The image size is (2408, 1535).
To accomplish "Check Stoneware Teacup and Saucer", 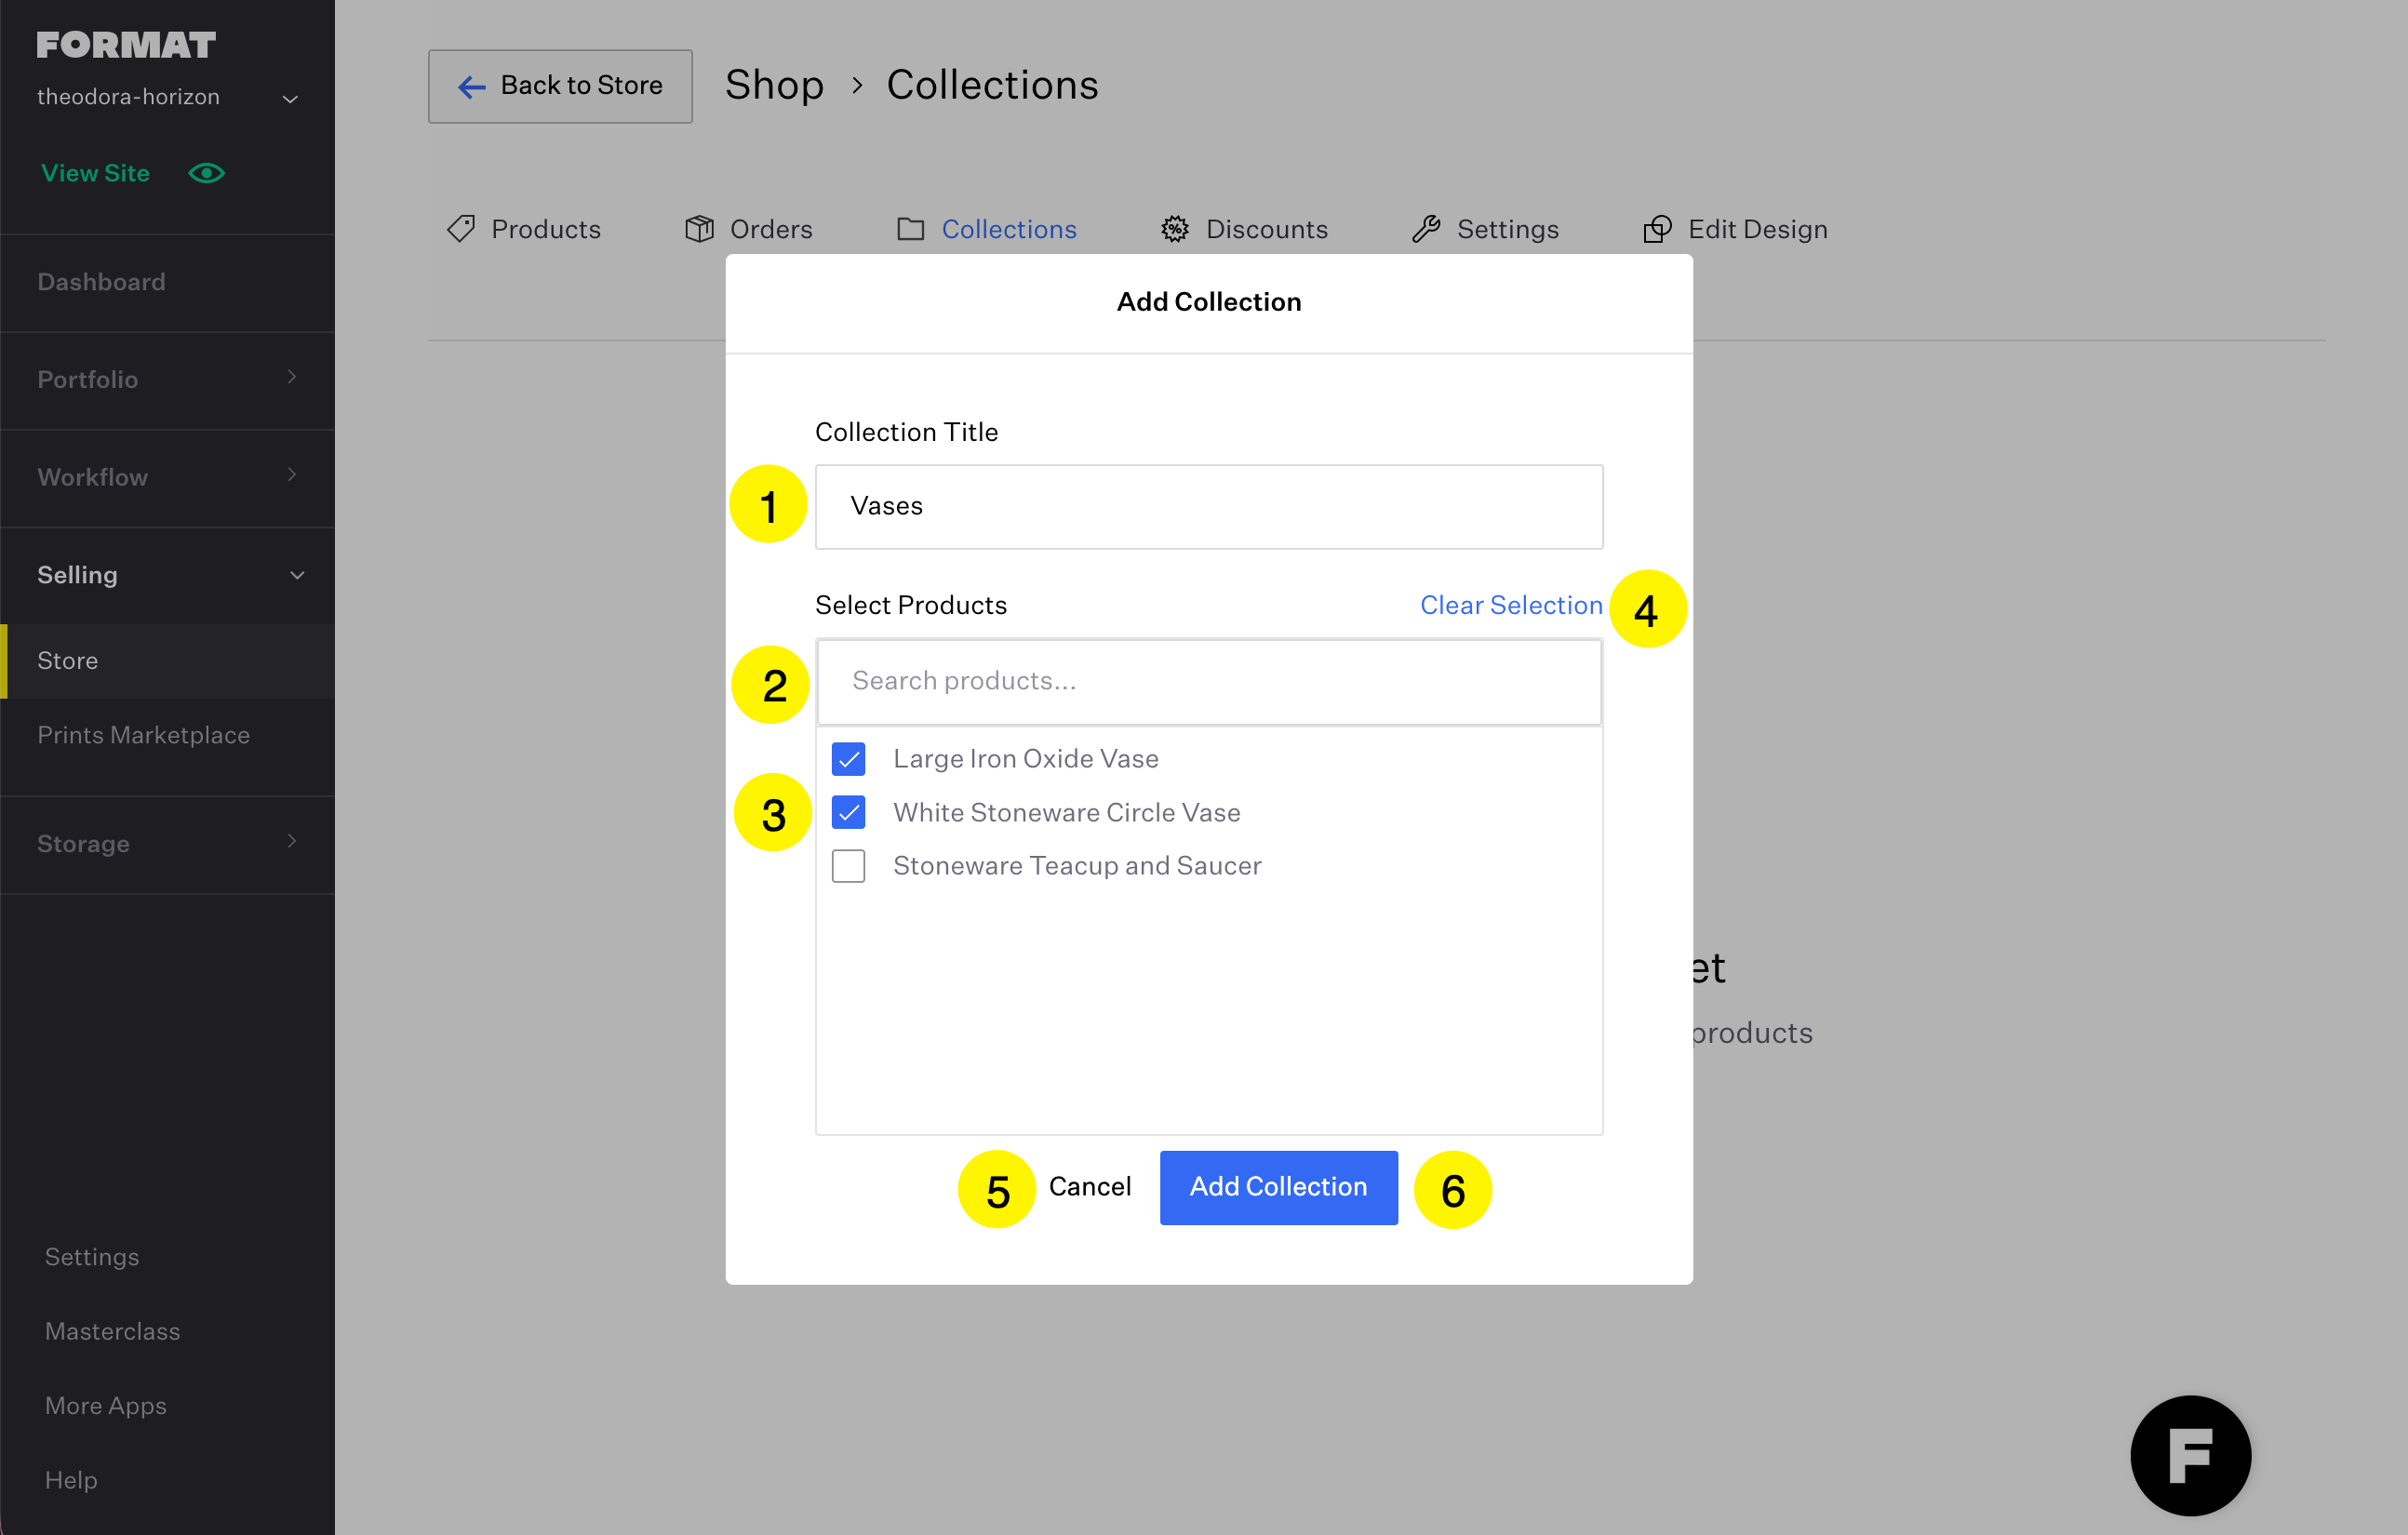I will pos(848,866).
